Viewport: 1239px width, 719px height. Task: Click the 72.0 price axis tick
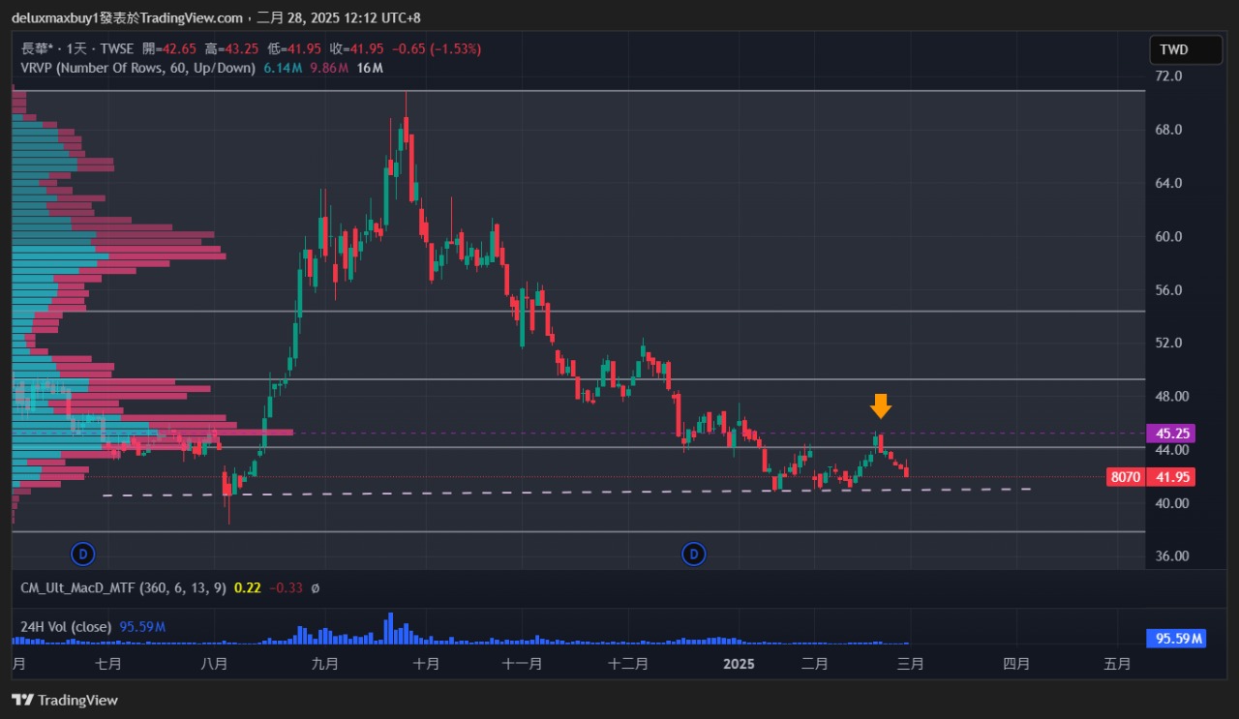1169,75
